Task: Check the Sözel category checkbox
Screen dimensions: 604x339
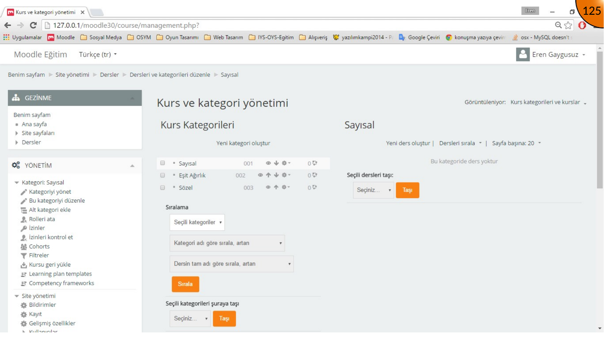Action: (x=163, y=188)
